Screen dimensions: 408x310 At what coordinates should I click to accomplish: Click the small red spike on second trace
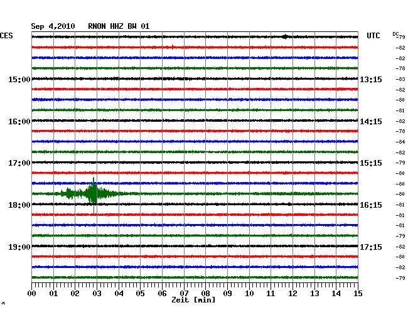point(173,47)
